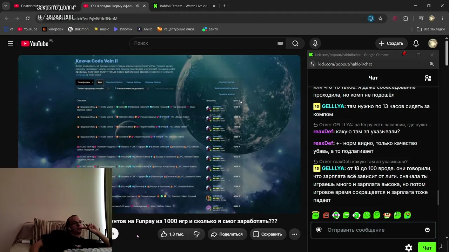The height and width of the screenshot is (252, 449).
Task: Open the Создать create menu
Action: pyautogui.click(x=391, y=43)
